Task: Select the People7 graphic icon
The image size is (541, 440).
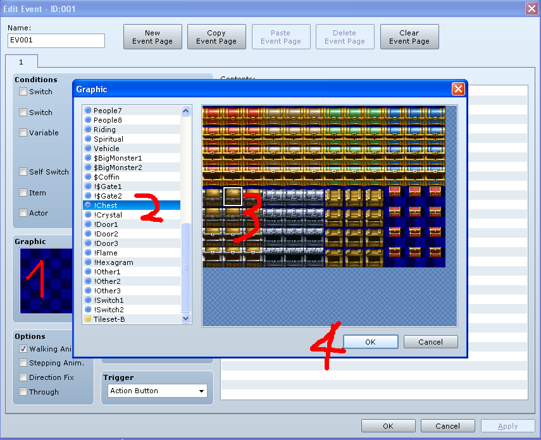Action: (x=88, y=111)
